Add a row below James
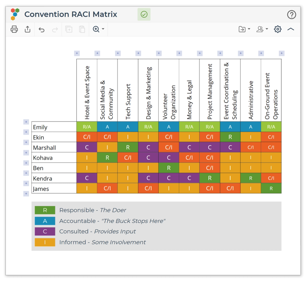 point(26,193)
